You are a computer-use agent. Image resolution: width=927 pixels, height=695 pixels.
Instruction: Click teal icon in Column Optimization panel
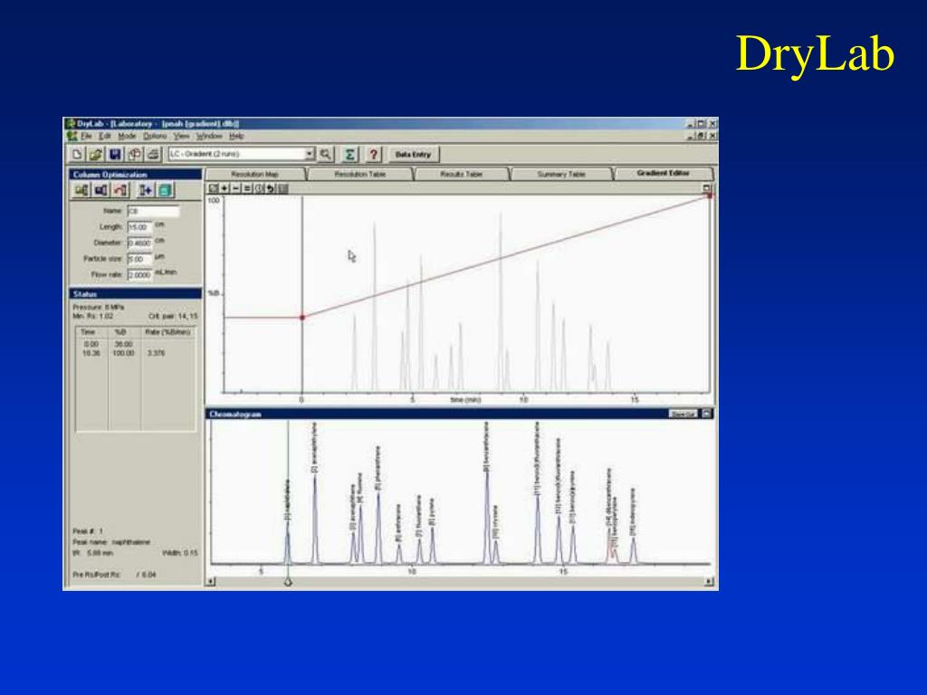tap(165, 190)
